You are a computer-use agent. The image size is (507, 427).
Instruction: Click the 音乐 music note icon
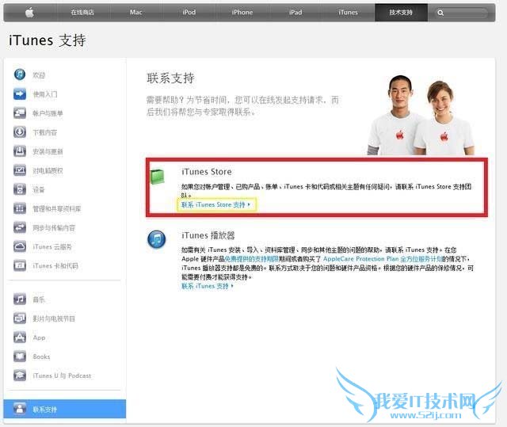point(20,299)
